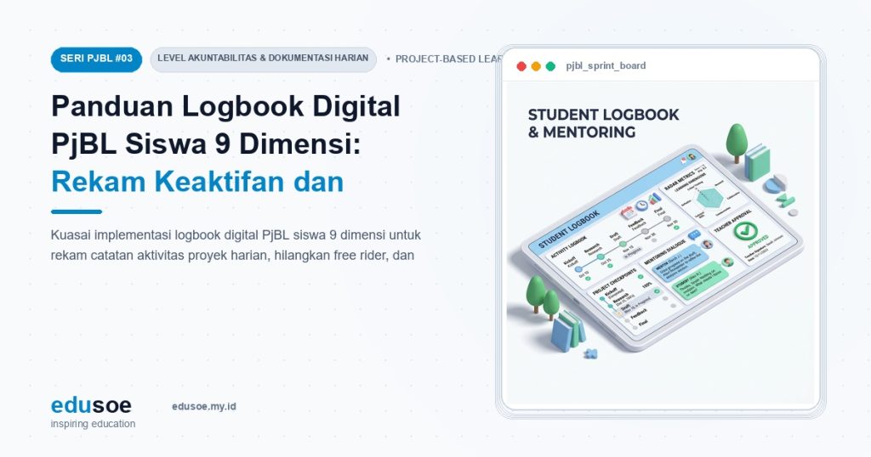Click the red dot in pjbl_sprint_board window

(x=521, y=66)
